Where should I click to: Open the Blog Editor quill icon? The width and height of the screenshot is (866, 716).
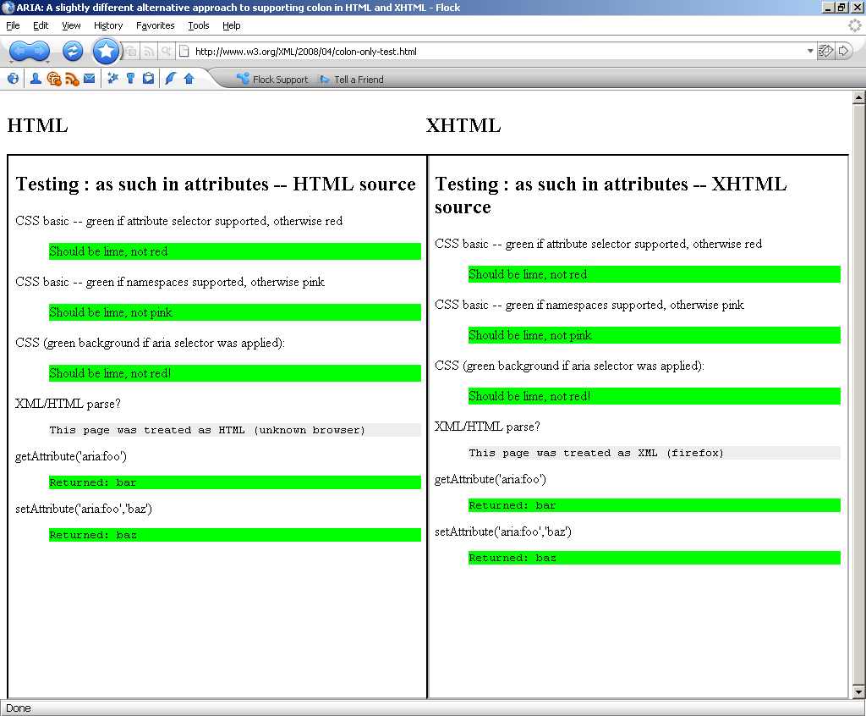[171, 79]
